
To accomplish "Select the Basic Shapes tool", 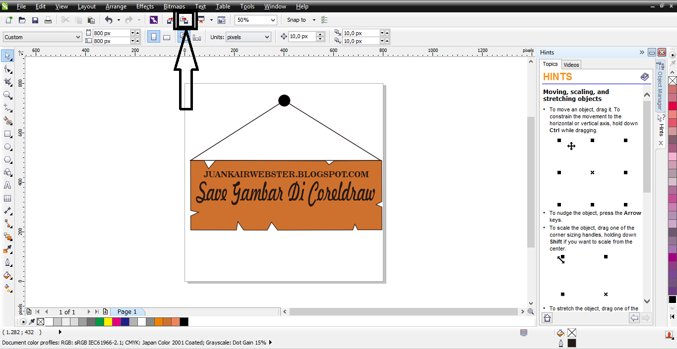I will pyautogui.click(x=7, y=172).
